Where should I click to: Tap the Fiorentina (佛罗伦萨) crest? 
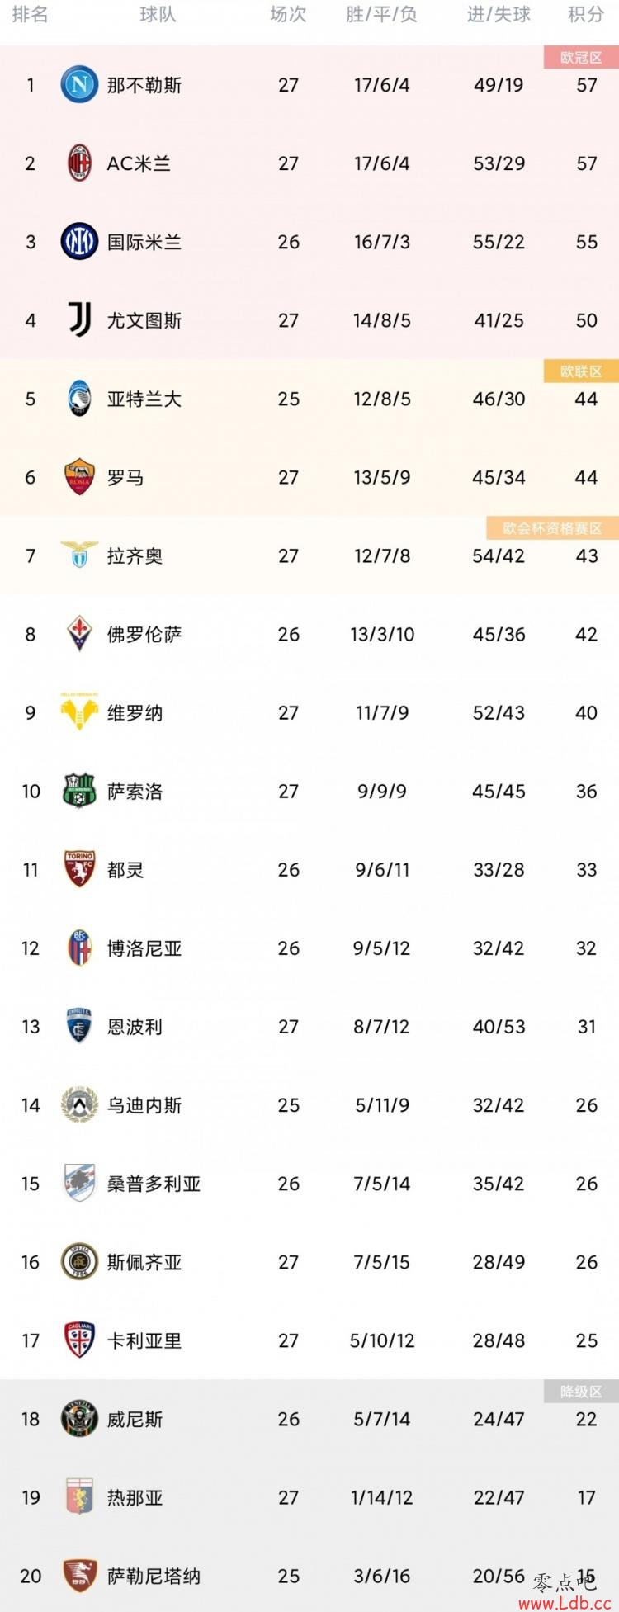(79, 634)
